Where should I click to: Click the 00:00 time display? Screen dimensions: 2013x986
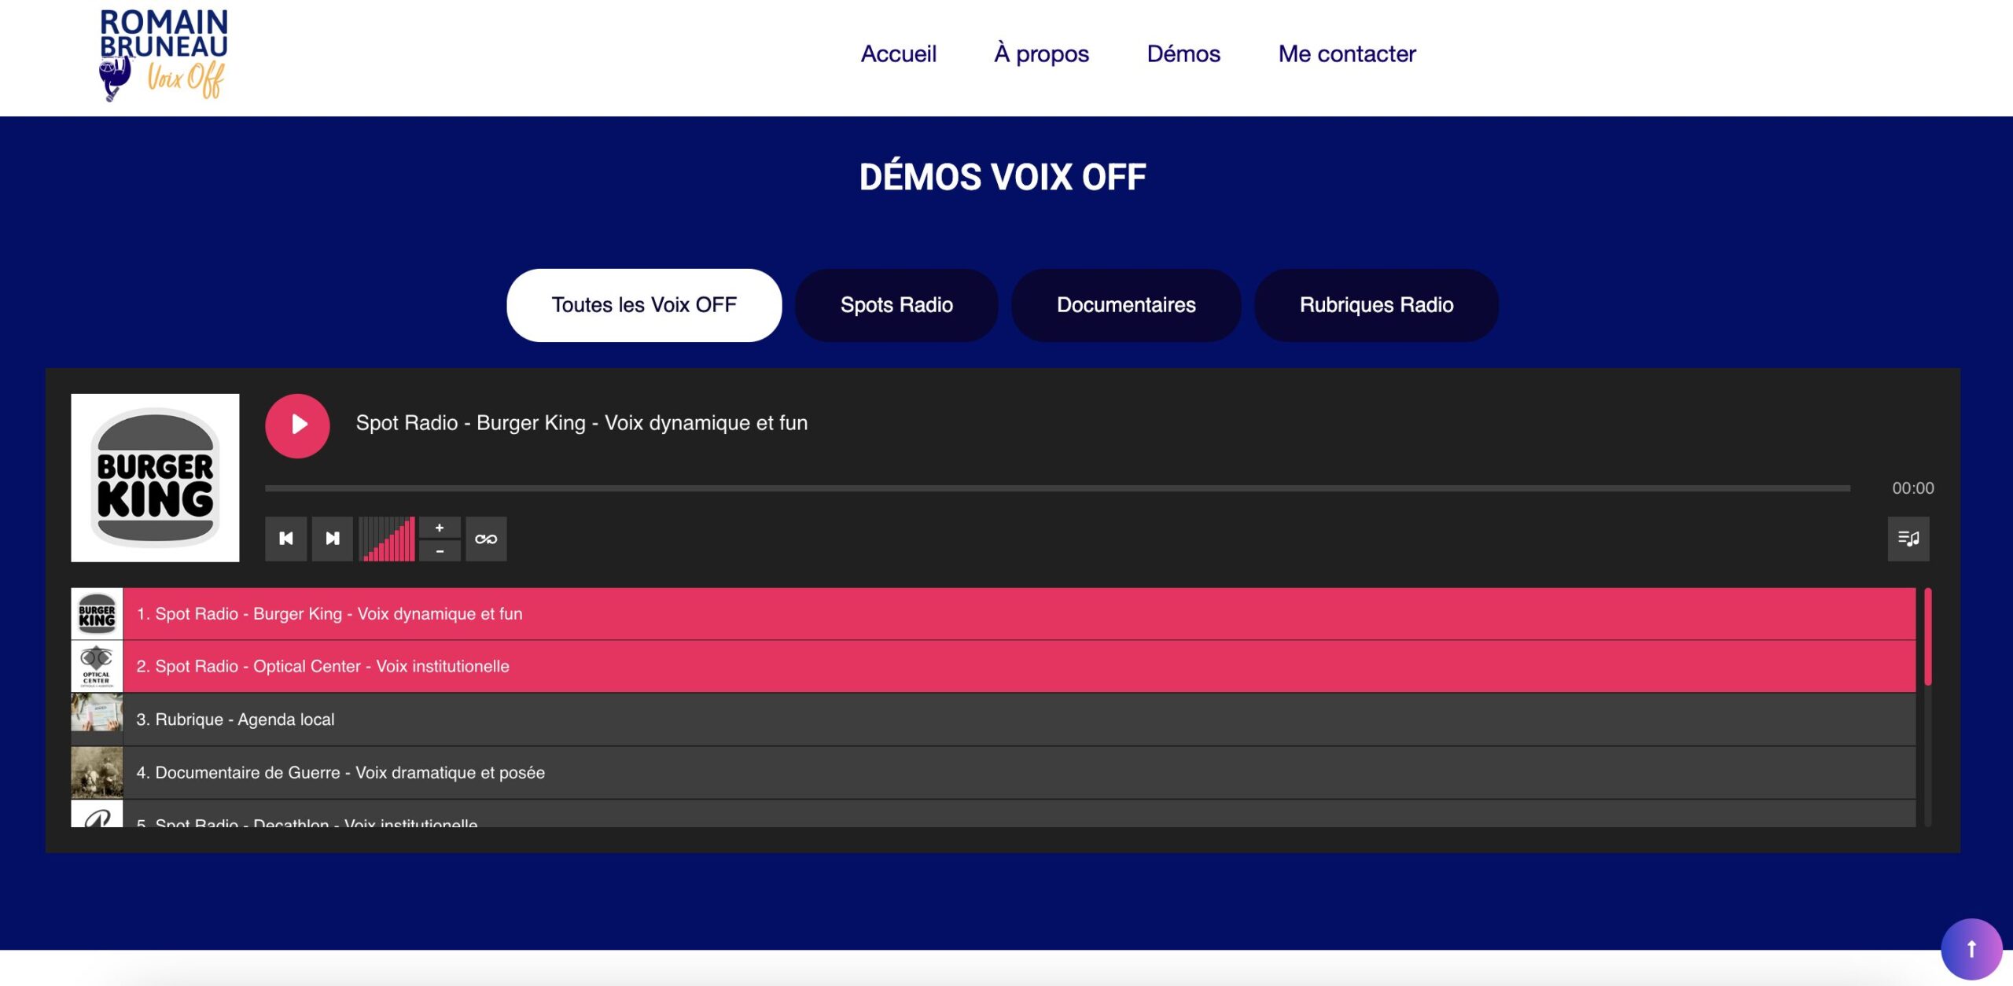[1912, 488]
